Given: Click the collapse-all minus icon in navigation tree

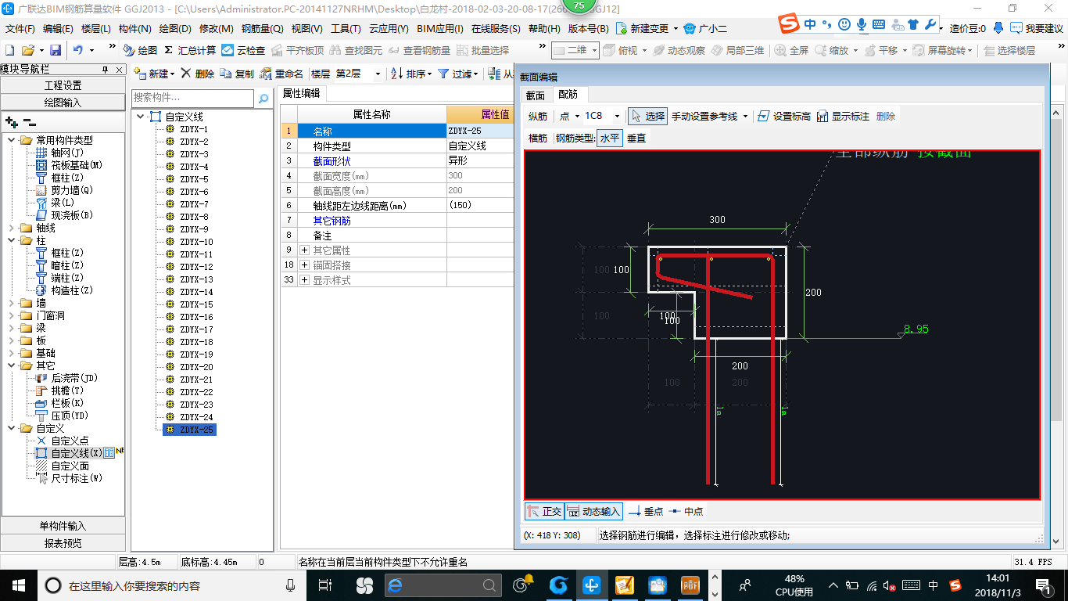Looking at the screenshot, I should (x=29, y=122).
